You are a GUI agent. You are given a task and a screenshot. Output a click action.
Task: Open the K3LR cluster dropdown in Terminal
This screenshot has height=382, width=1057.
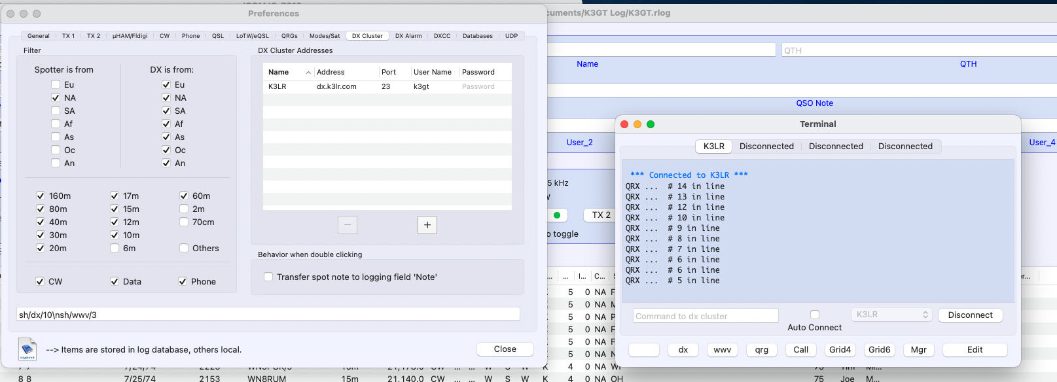pyautogui.click(x=892, y=315)
